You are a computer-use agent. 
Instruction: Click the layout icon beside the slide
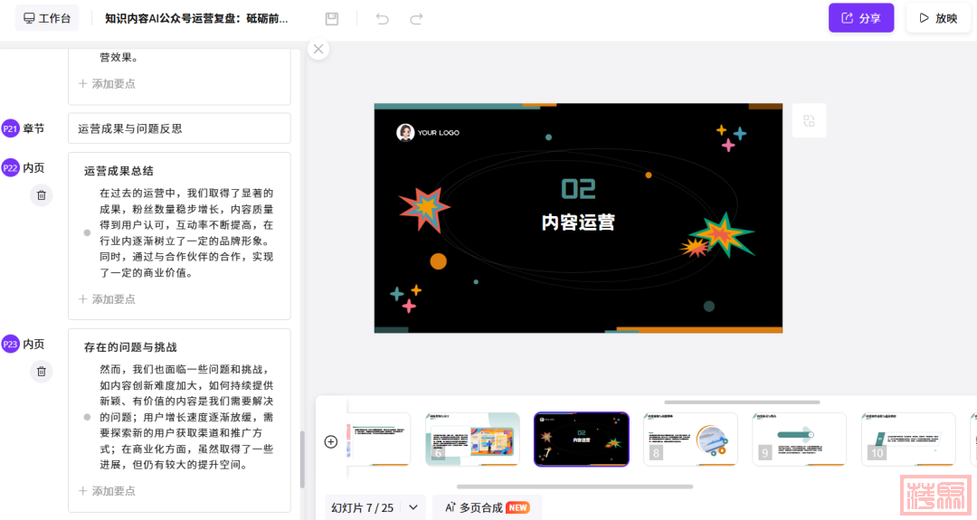[809, 121]
